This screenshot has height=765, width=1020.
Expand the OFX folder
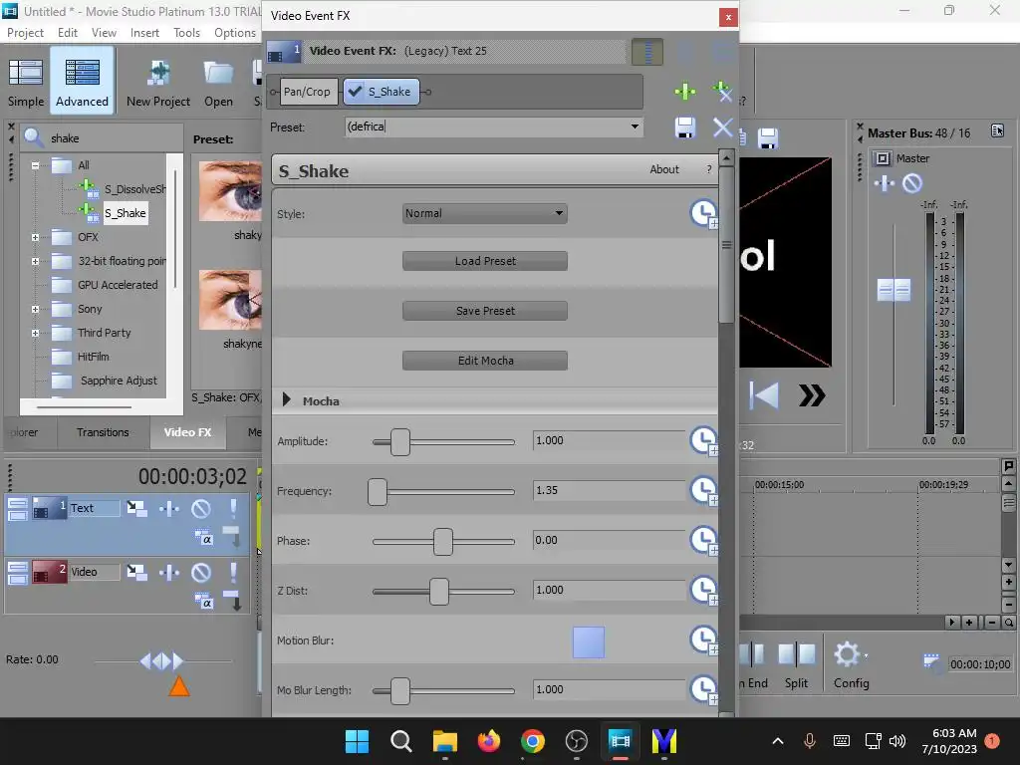(x=35, y=237)
